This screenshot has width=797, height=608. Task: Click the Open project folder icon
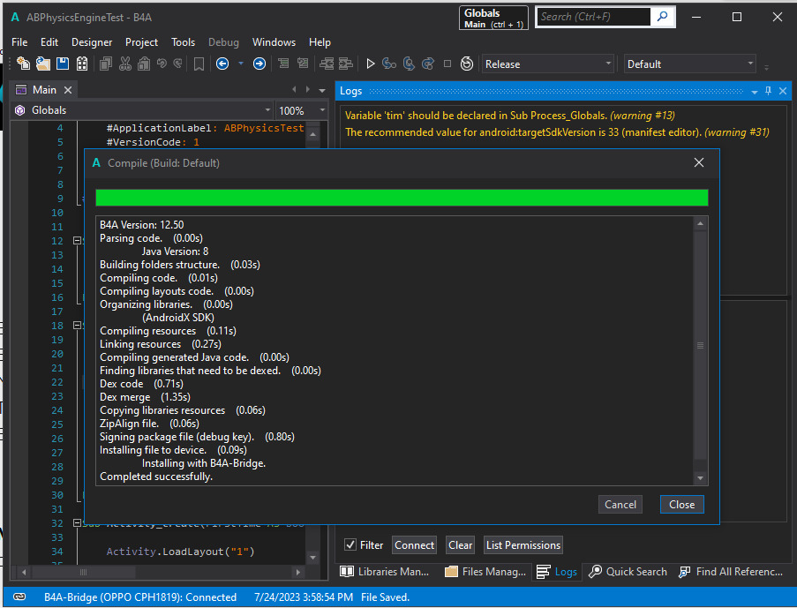coord(43,64)
